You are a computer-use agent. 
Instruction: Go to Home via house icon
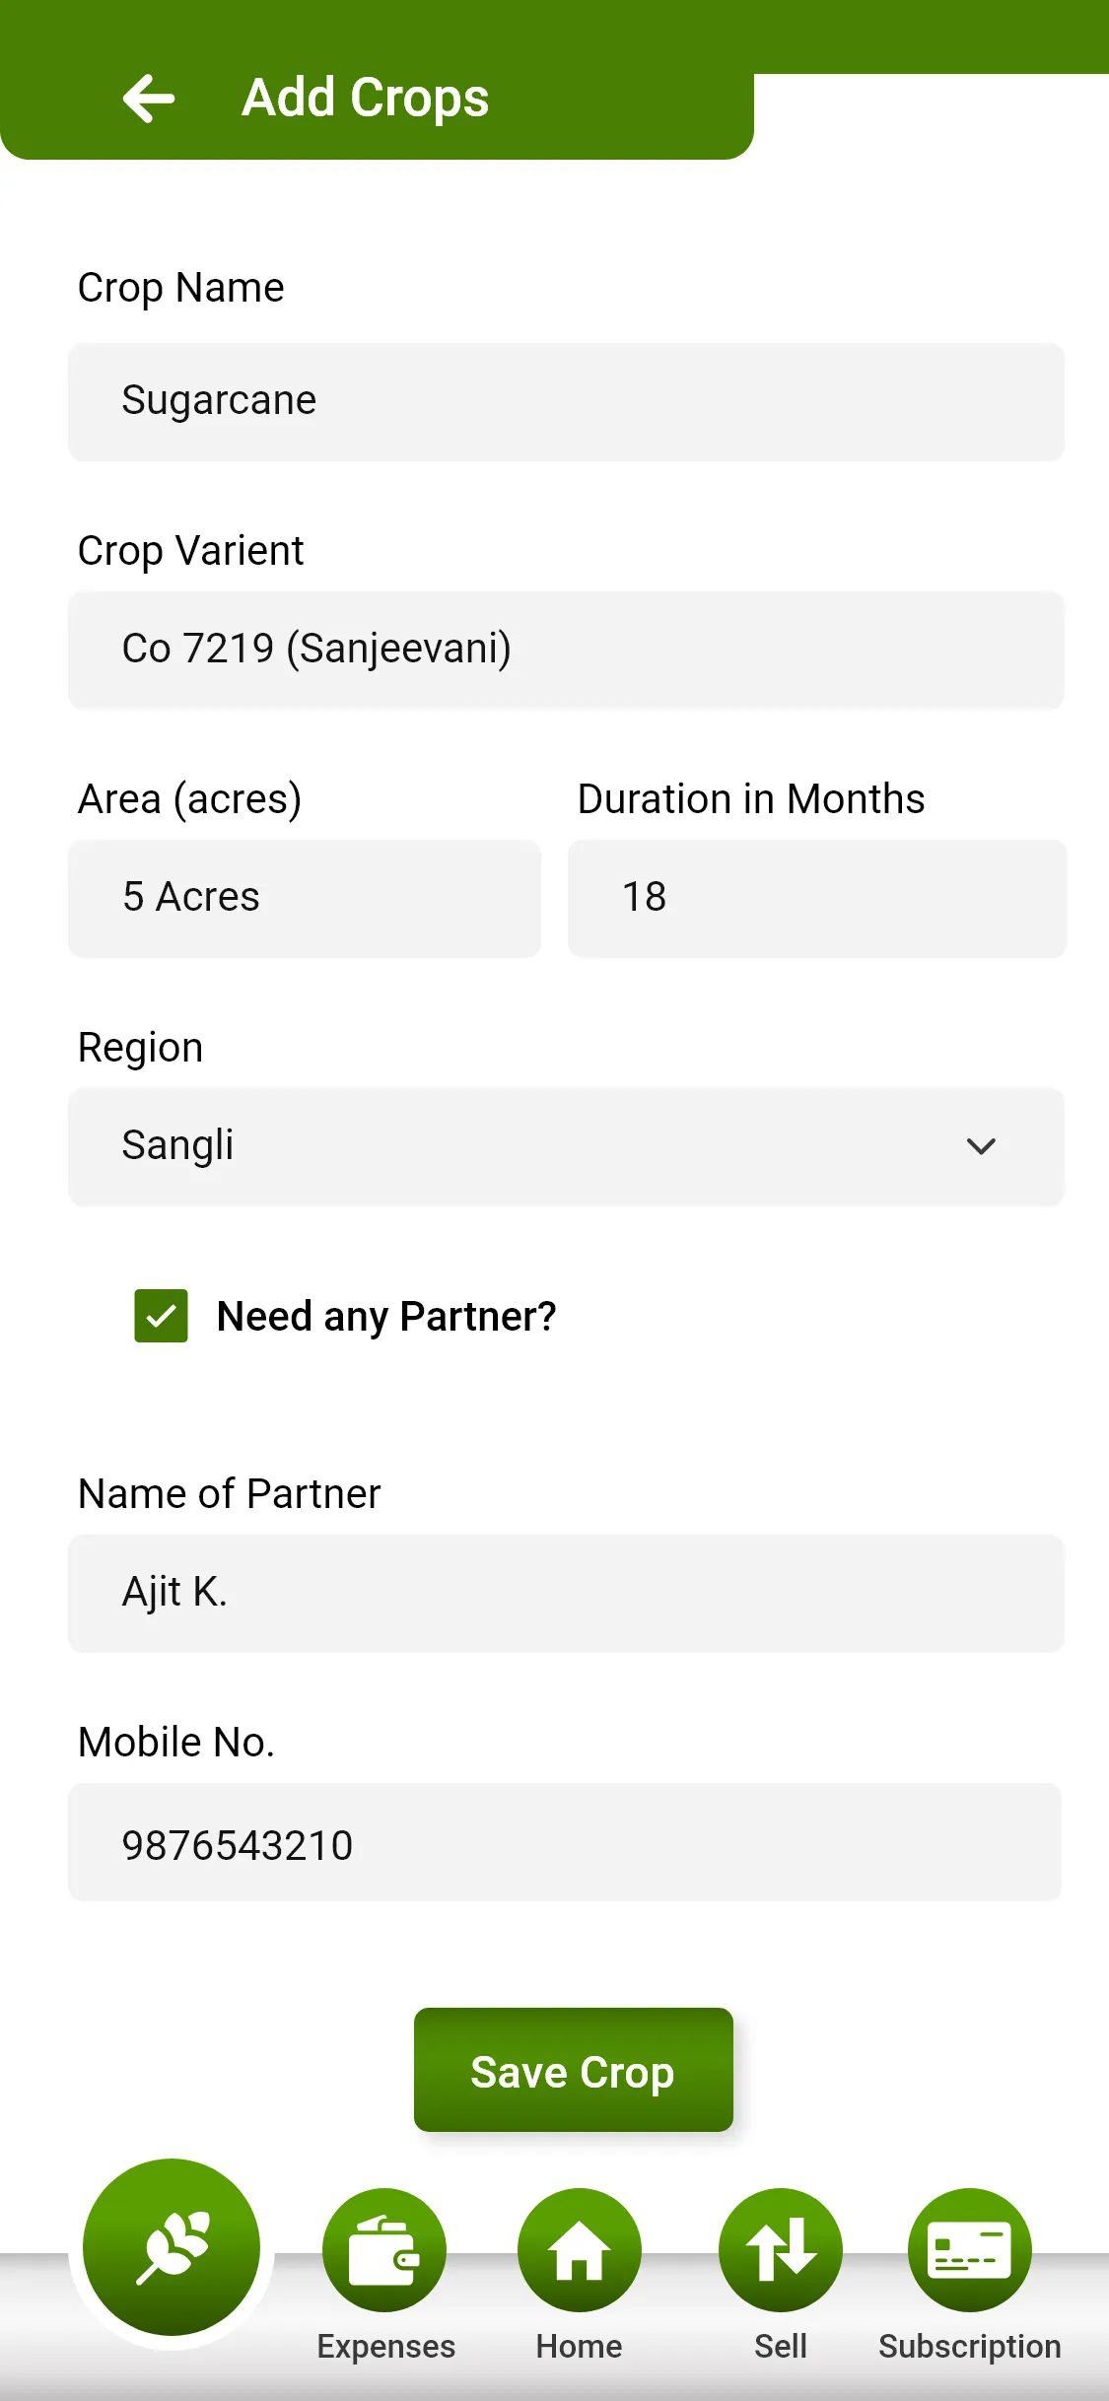click(x=580, y=2250)
